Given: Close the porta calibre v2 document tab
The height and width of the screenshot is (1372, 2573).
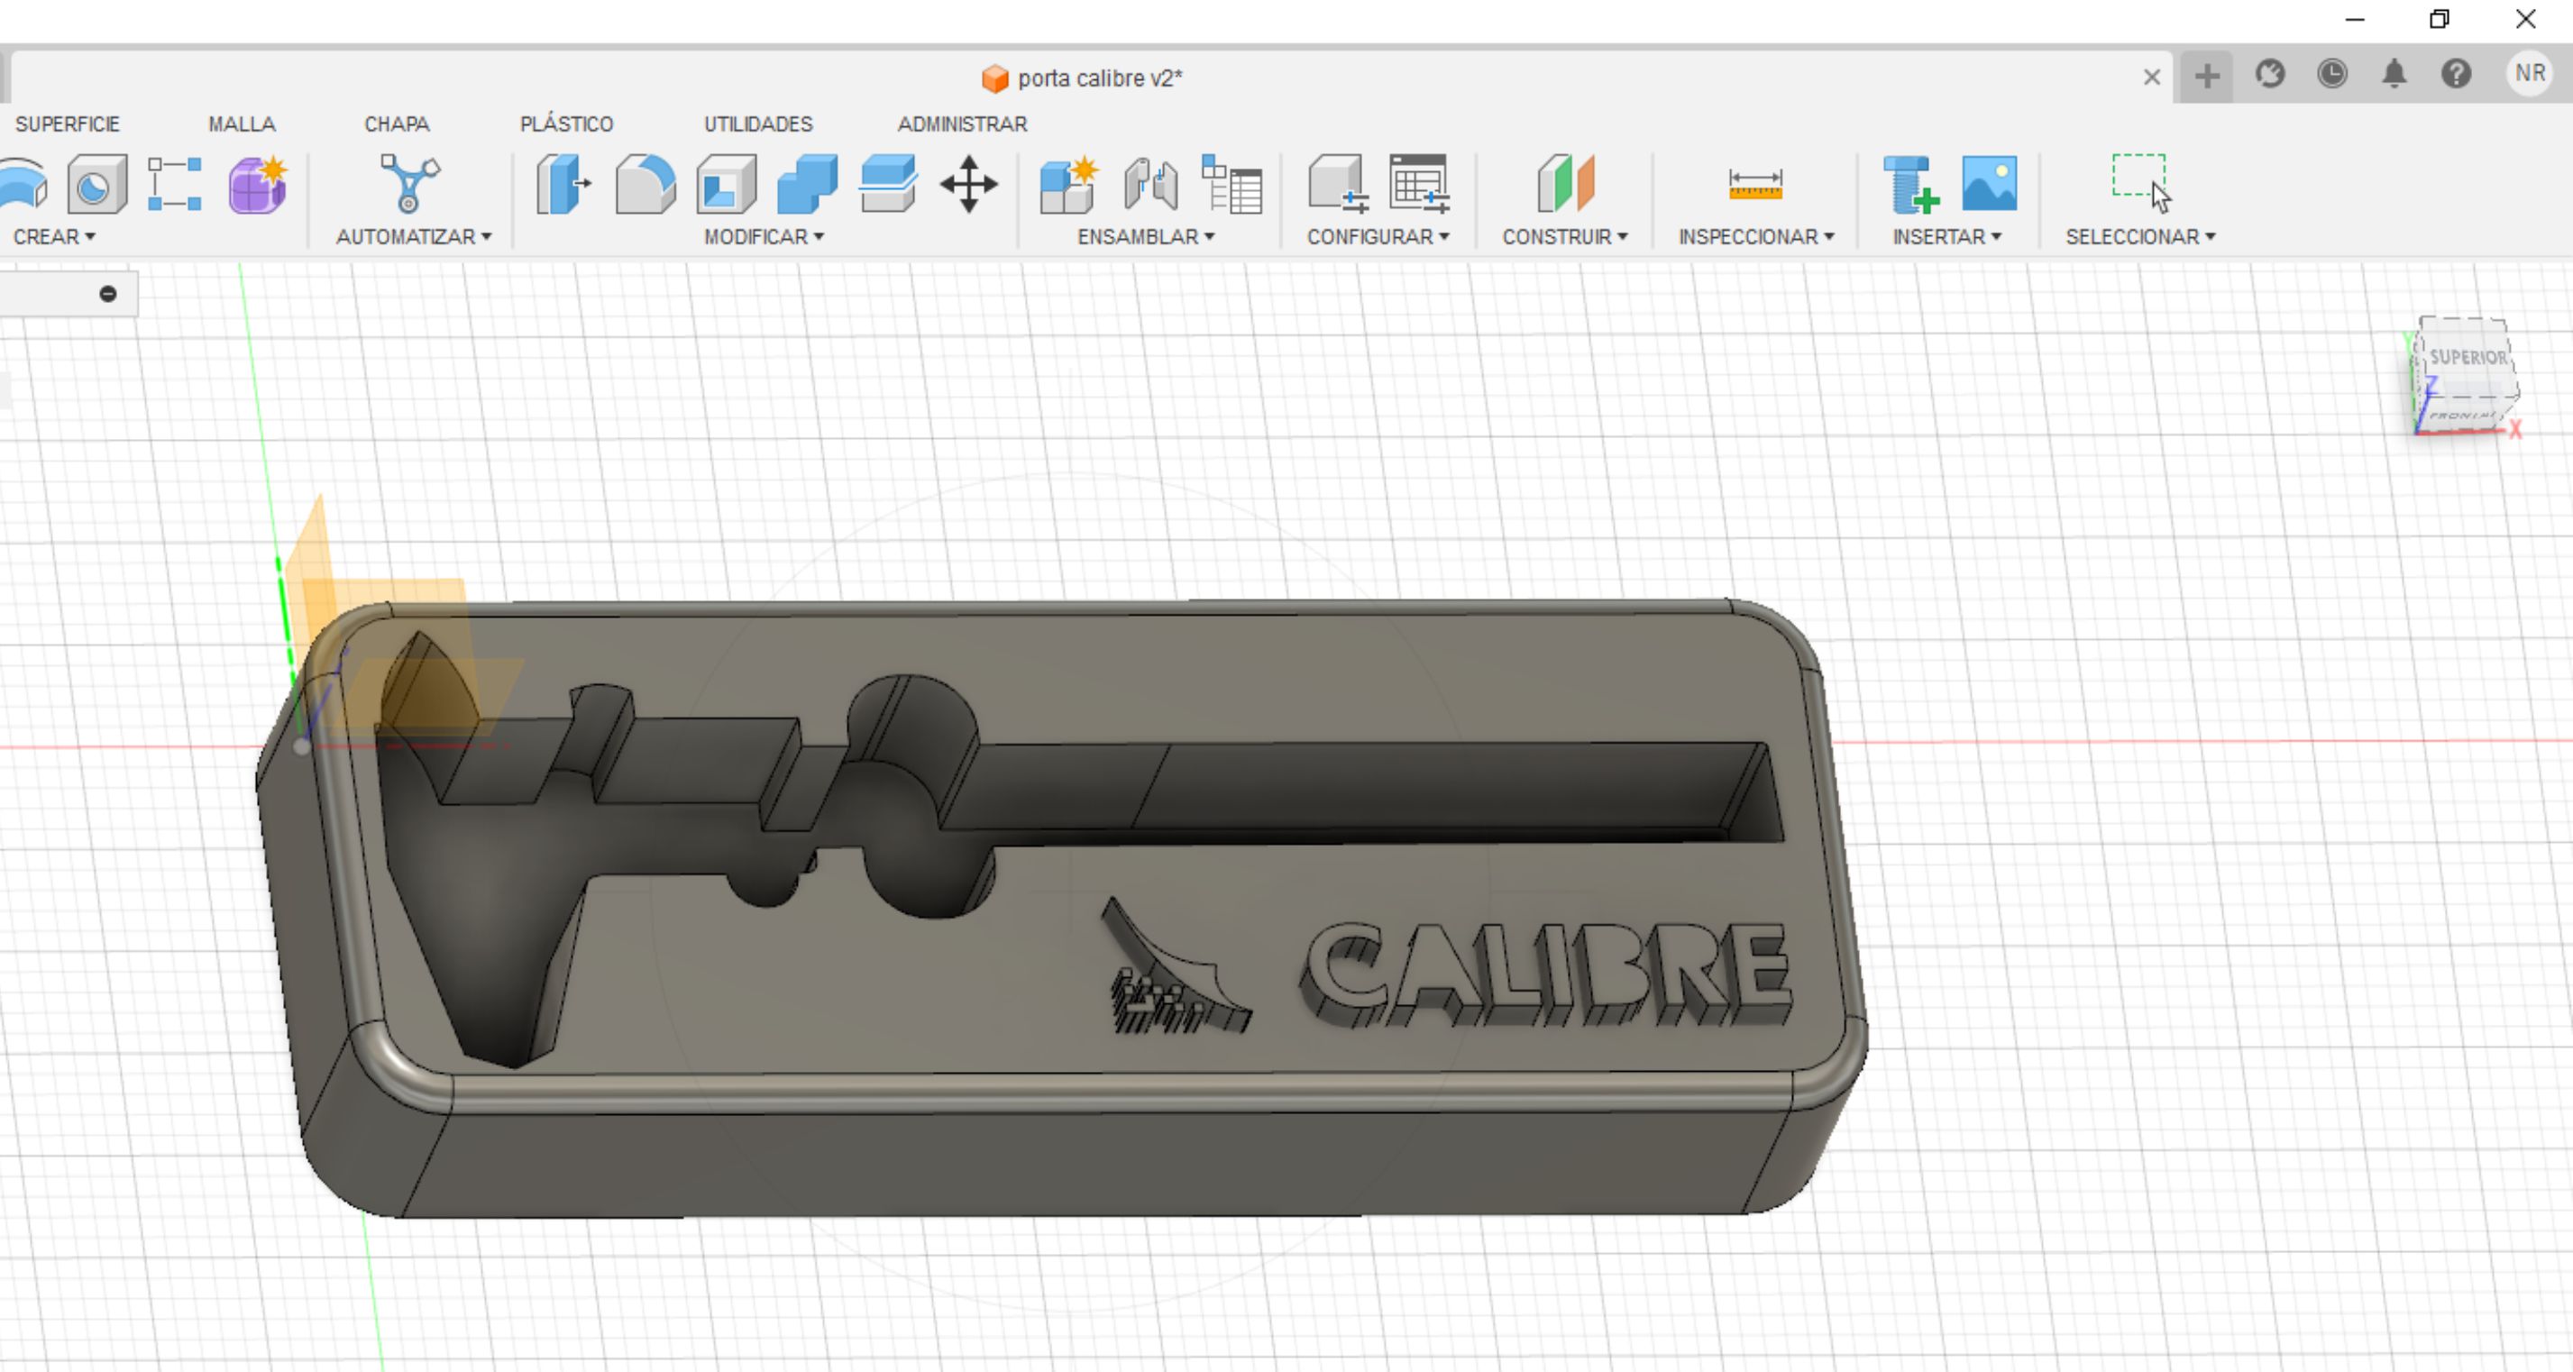Looking at the screenshot, I should 2151,77.
